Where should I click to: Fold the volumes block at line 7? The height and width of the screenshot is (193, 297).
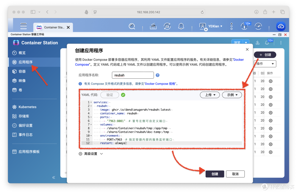(91, 124)
